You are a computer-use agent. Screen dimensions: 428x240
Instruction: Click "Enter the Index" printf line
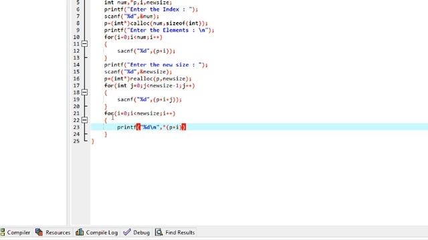151,9
